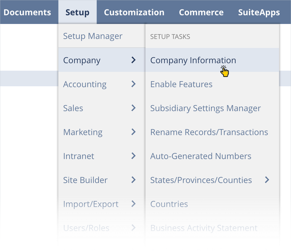Expand the Users/Roles submenu chevron
This screenshot has width=291, height=251.
click(x=134, y=228)
